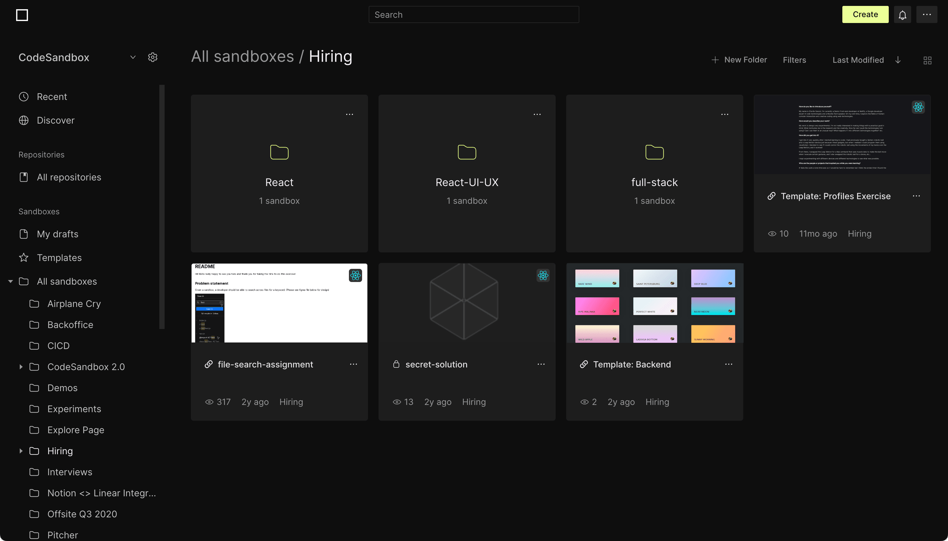
Task: Open Filters
Action: (794, 60)
